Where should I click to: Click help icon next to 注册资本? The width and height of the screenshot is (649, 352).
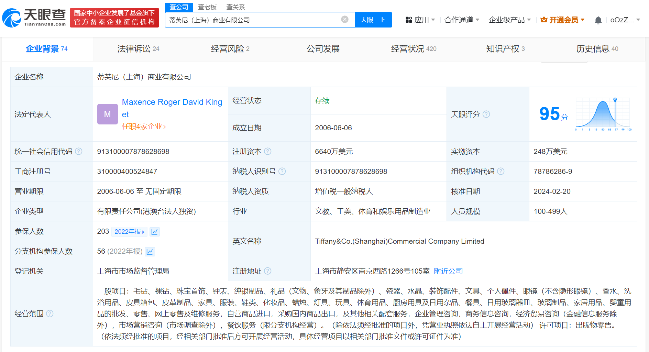268,151
